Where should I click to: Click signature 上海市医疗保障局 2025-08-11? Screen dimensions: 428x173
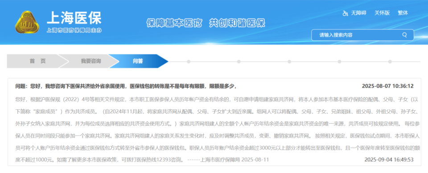tap(235, 160)
